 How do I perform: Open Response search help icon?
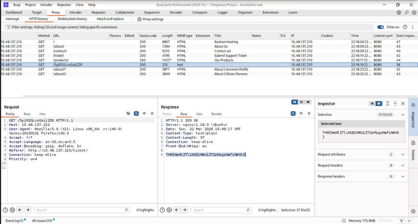[162, 210]
